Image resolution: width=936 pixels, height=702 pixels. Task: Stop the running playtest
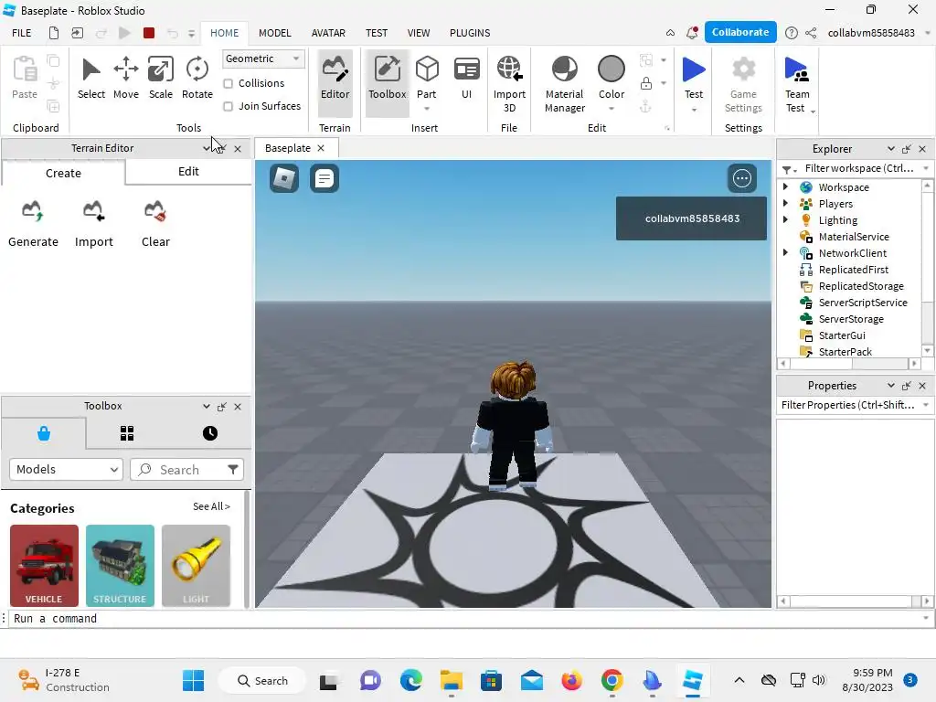tap(149, 33)
